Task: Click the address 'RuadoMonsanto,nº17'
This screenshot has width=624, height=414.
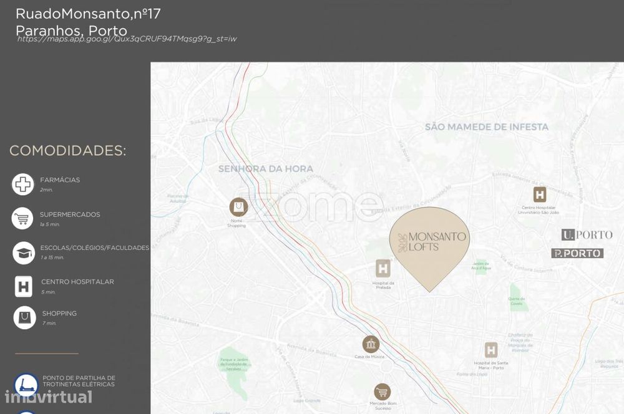Action: click(x=89, y=14)
